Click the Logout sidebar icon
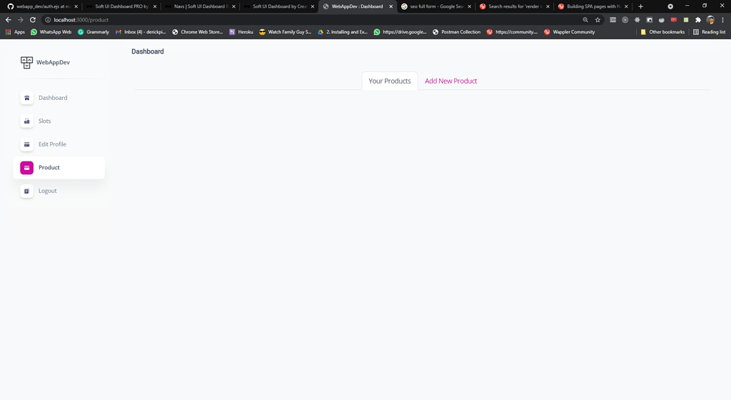Screen dimensions: 731x400 tap(26, 191)
